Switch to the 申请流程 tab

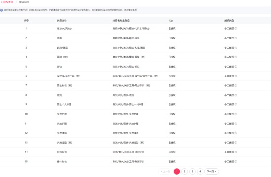[24, 2]
